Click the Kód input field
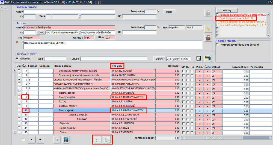 click(55, 59)
